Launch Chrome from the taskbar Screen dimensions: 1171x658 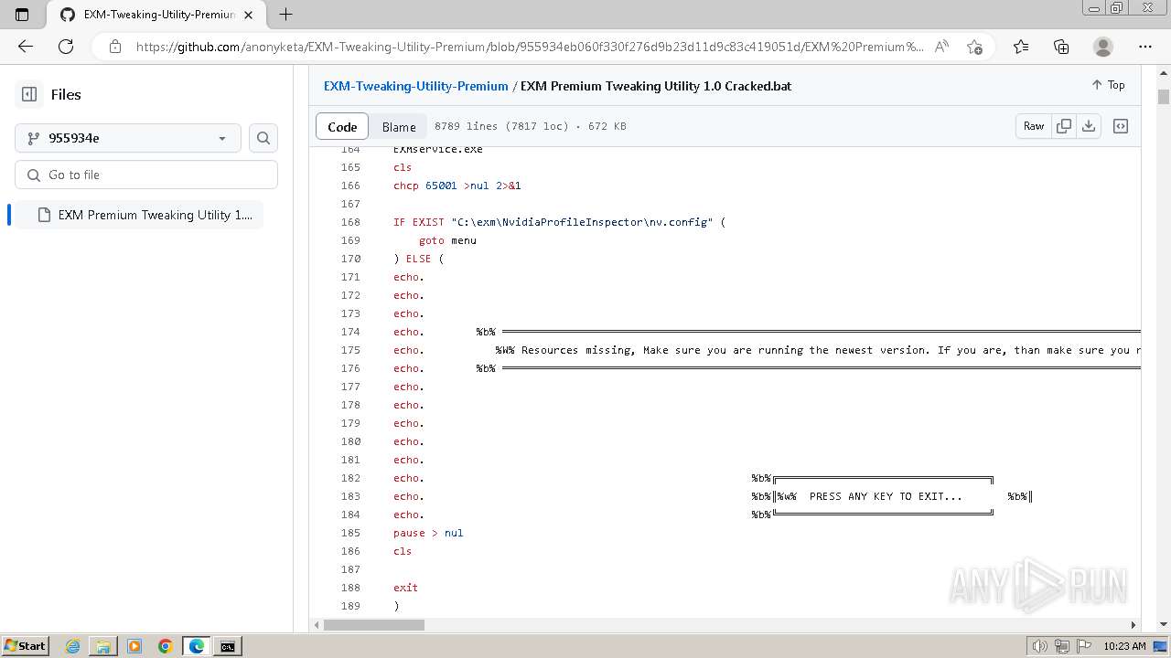165,646
